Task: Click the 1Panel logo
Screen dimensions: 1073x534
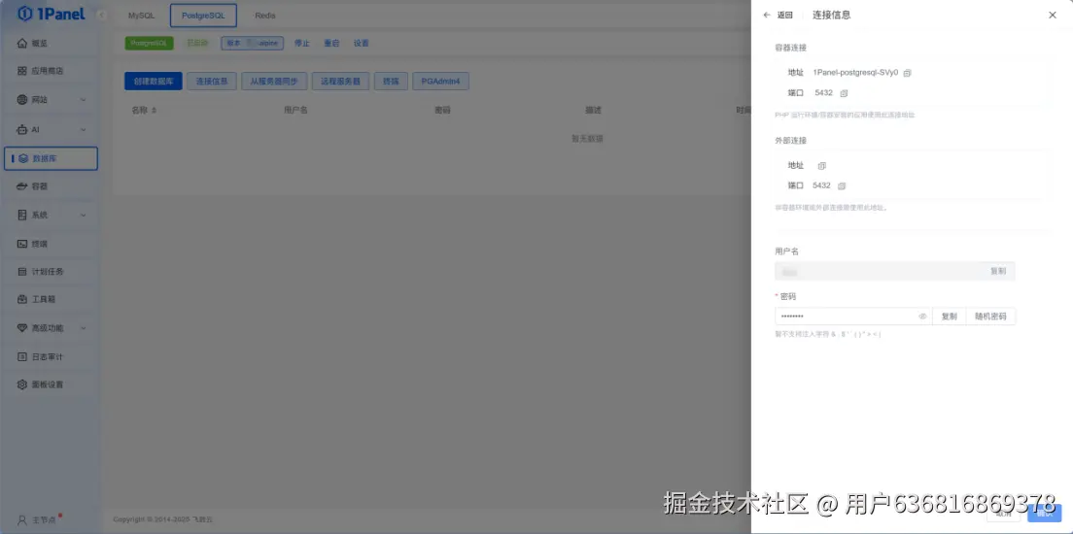Action: click(52, 14)
